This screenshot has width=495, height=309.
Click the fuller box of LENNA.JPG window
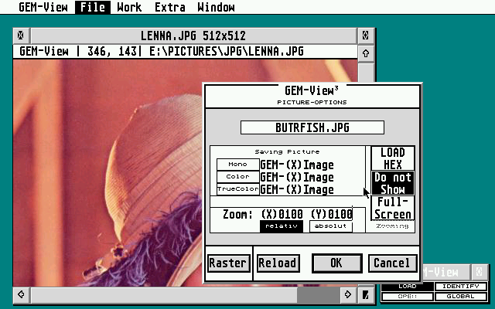tap(365, 36)
